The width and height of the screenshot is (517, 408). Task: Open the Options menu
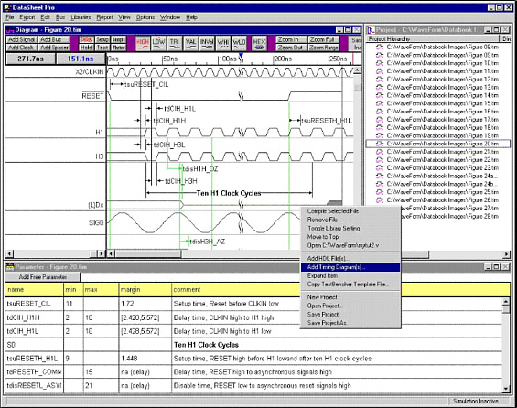point(145,17)
